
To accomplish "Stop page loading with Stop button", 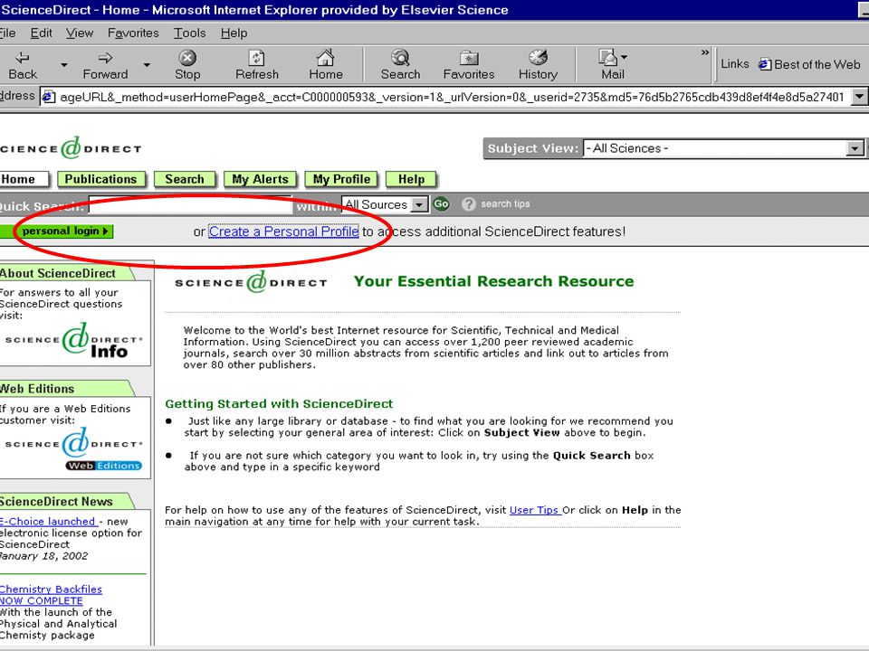I will point(187,65).
